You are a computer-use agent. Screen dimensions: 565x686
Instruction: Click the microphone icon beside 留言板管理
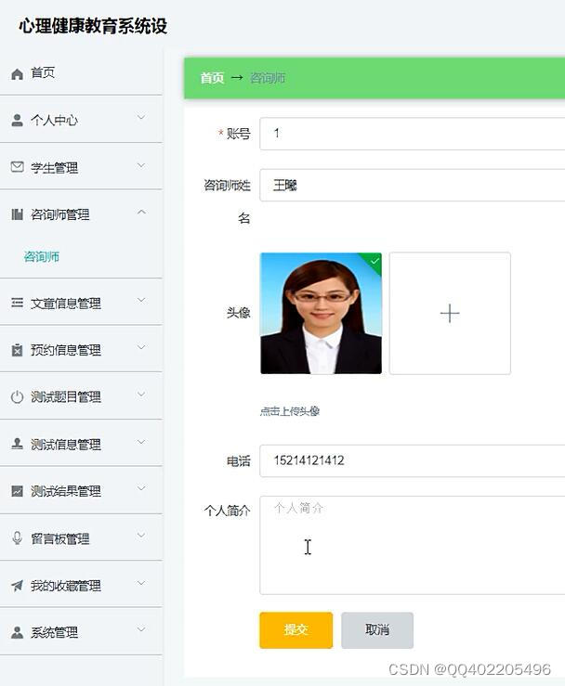point(17,537)
